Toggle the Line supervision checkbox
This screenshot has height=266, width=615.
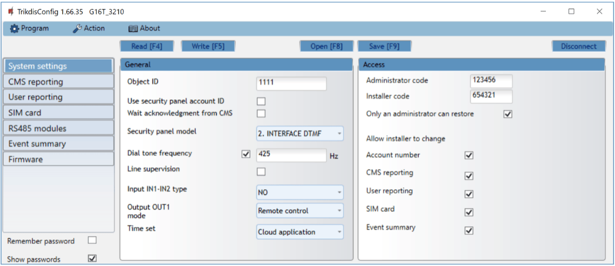[261, 172]
